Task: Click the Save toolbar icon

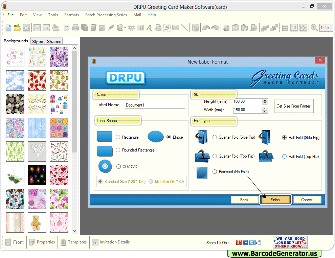Action: click(x=37, y=28)
